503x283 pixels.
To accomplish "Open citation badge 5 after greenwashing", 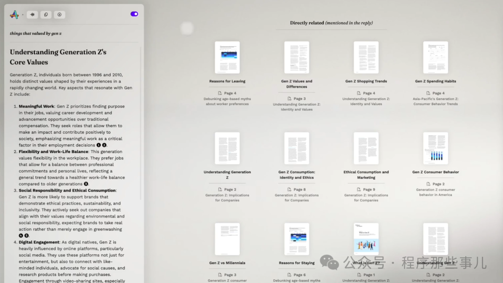I will 26,236.
